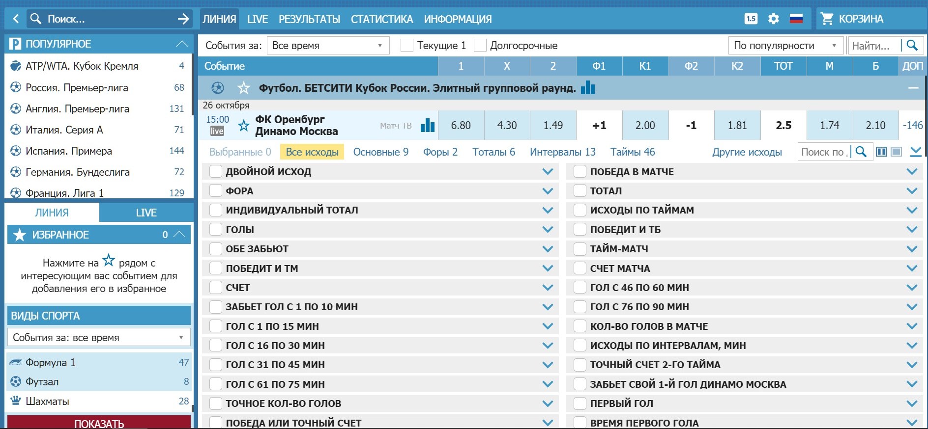Click the tennis icon for Кубок Кремля
Screen dimensions: 928x429
pyautogui.click(x=16, y=66)
